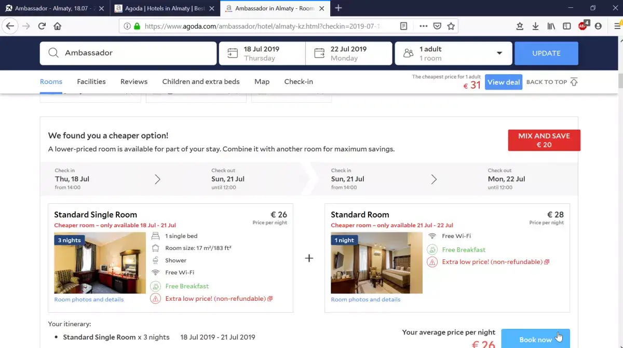Click the 'Standard Room' title
This screenshot has width=623, height=348.
[x=360, y=215]
